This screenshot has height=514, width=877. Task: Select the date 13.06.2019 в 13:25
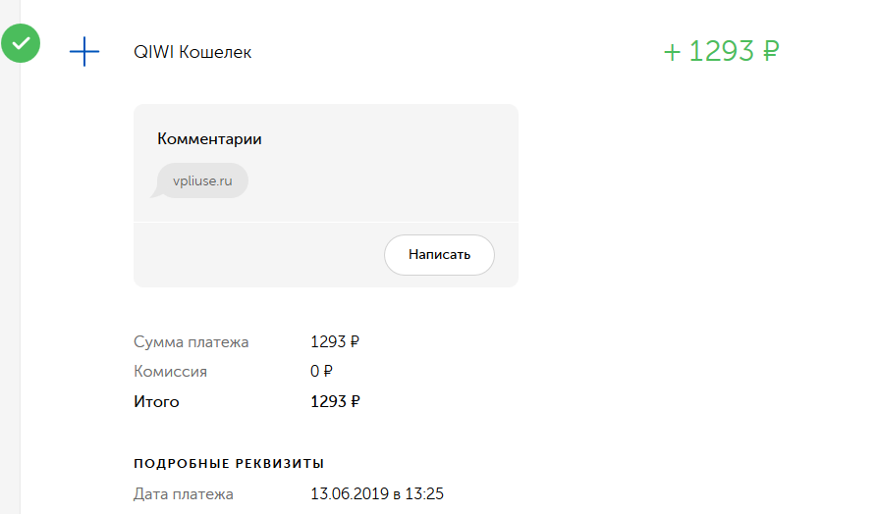click(x=377, y=493)
